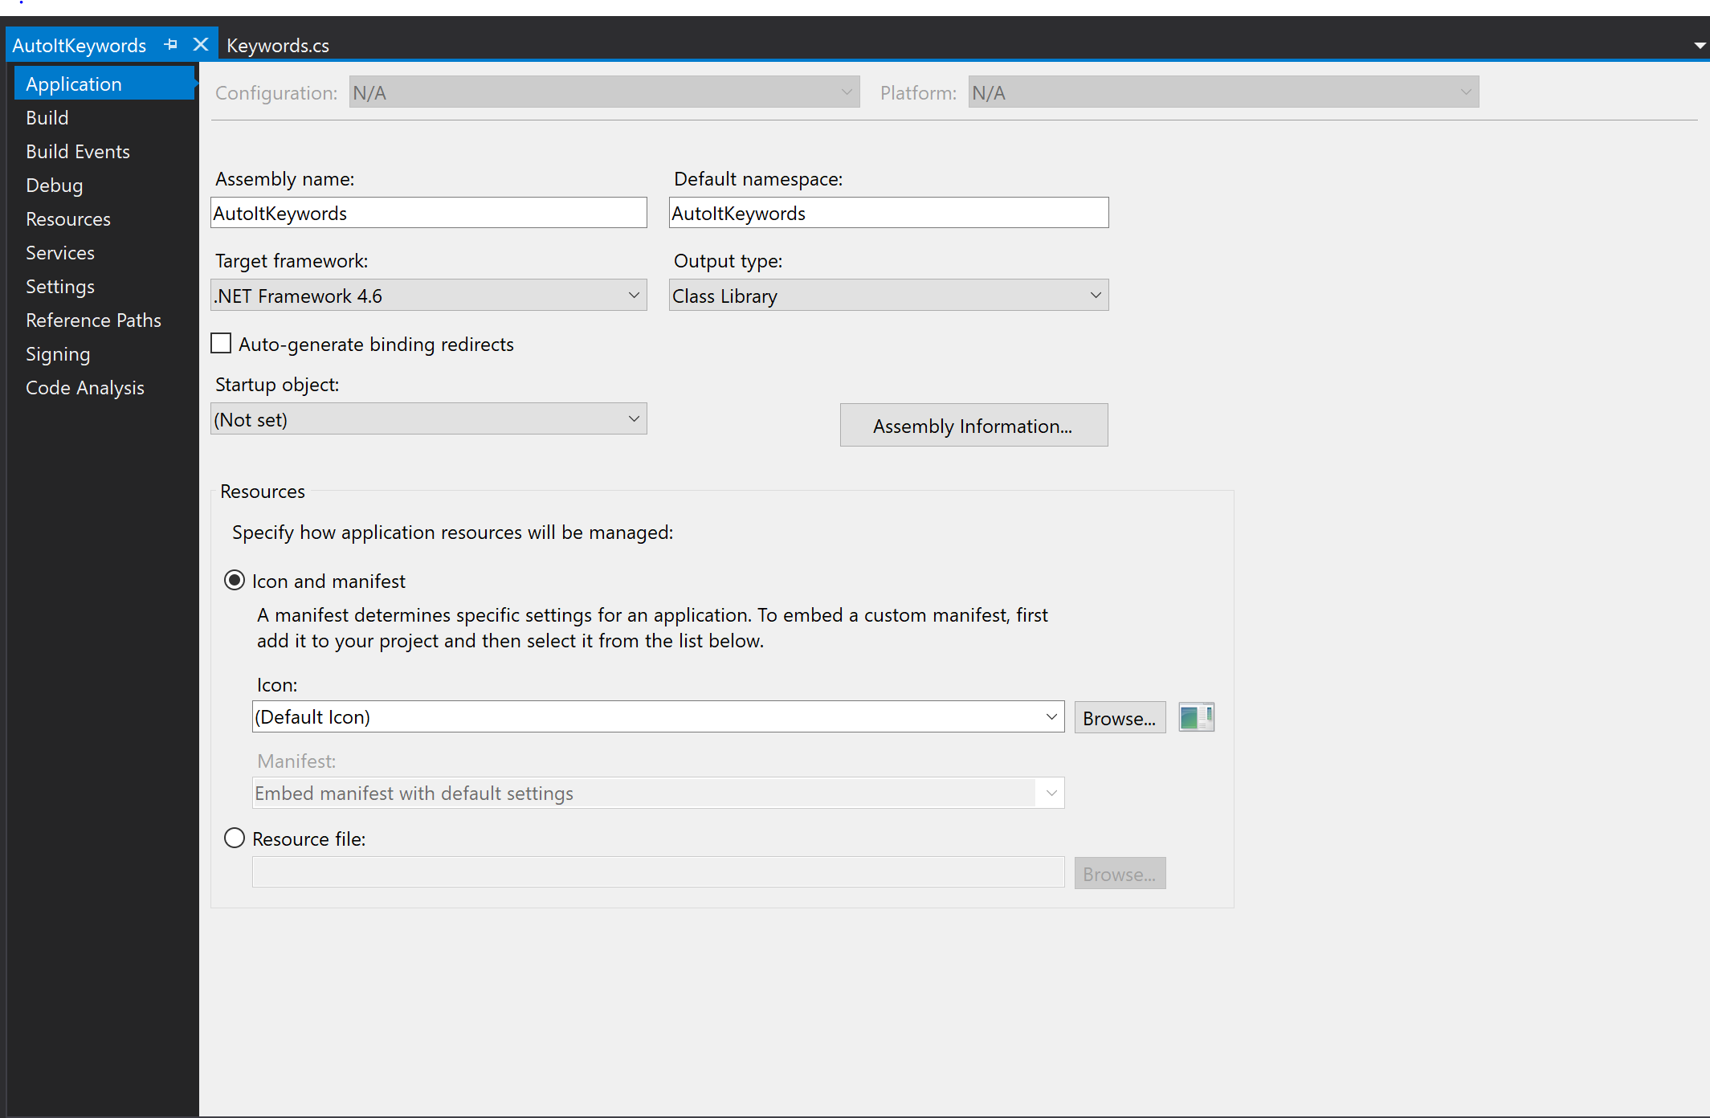Image resolution: width=1710 pixels, height=1118 pixels.
Task: Open Resources settings panel
Action: click(67, 218)
